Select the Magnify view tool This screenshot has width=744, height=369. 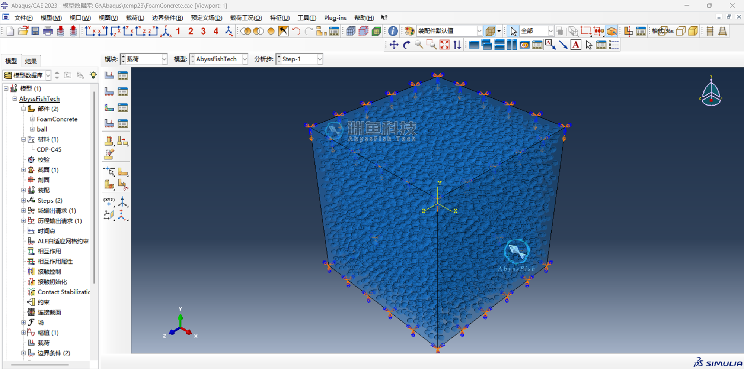[x=419, y=45]
